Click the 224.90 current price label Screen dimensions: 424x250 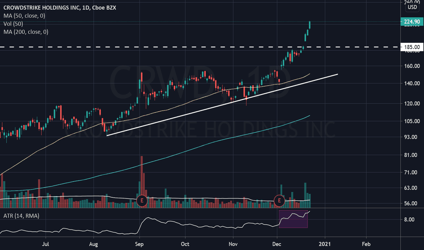click(412, 22)
